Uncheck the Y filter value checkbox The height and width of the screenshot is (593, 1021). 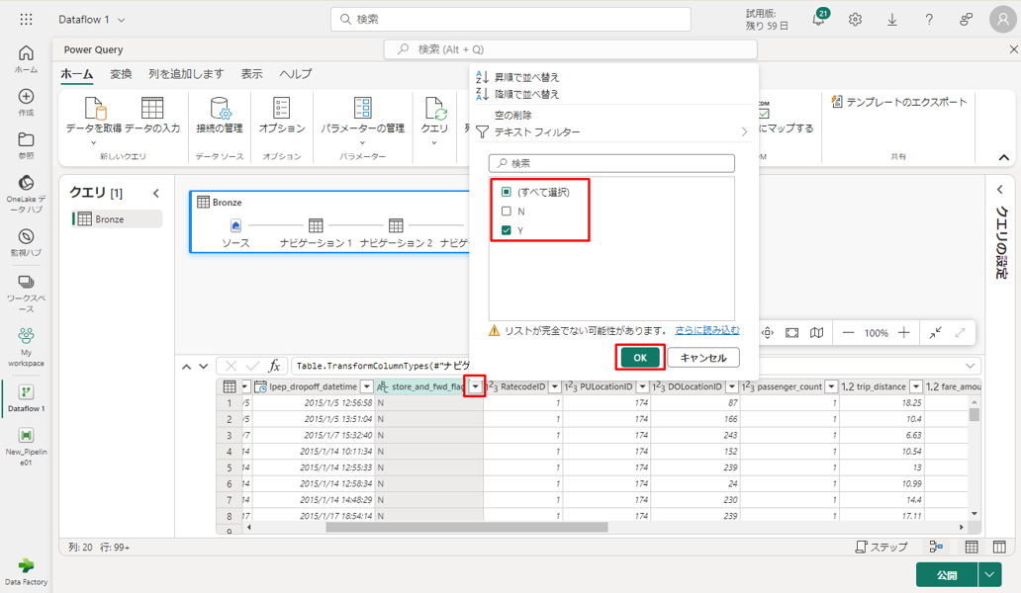pyautogui.click(x=507, y=230)
